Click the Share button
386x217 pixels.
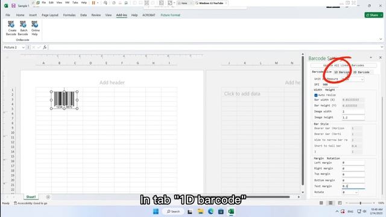coord(373,15)
